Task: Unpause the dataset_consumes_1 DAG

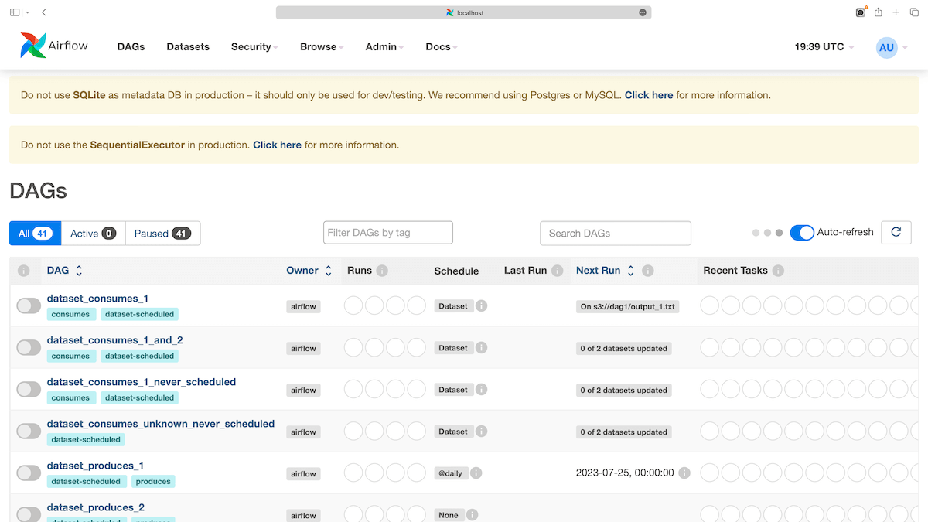Action: click(29, 305)
